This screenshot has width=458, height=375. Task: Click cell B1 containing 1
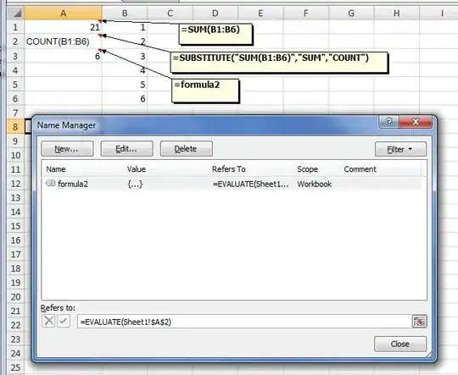(x=125, y=27)
